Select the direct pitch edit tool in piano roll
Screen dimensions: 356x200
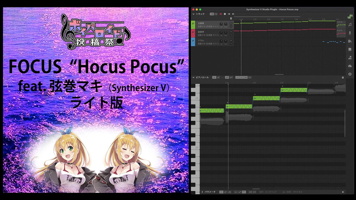coord(227,77)
